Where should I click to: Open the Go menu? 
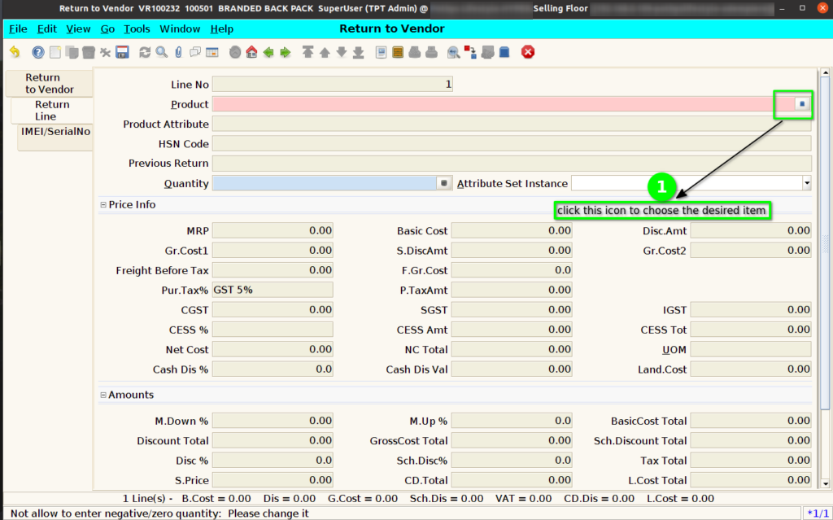coord(107,28)
